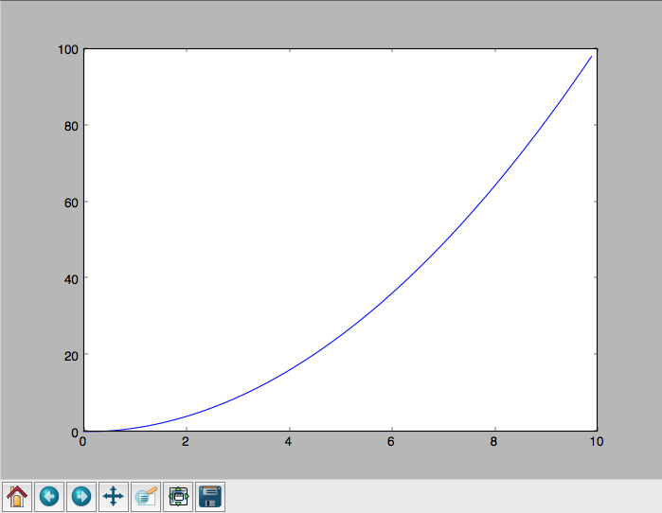Click the y-axis tick label 100

67,48
